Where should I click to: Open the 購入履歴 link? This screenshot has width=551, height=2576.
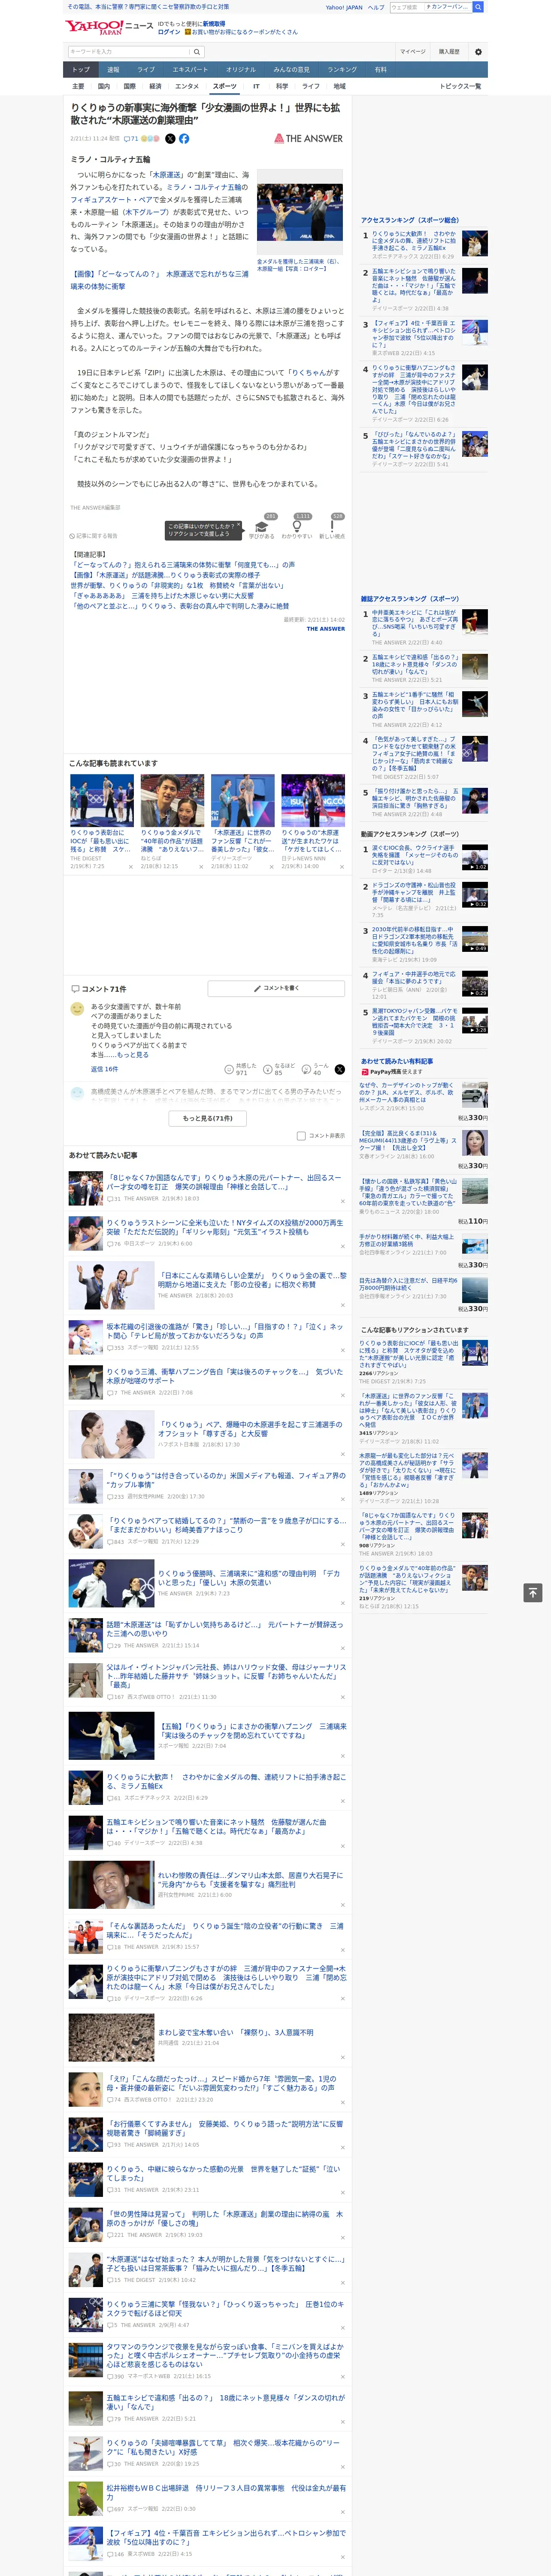(449, 52)
